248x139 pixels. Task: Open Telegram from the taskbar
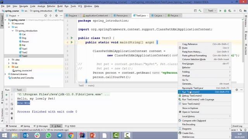60,136
